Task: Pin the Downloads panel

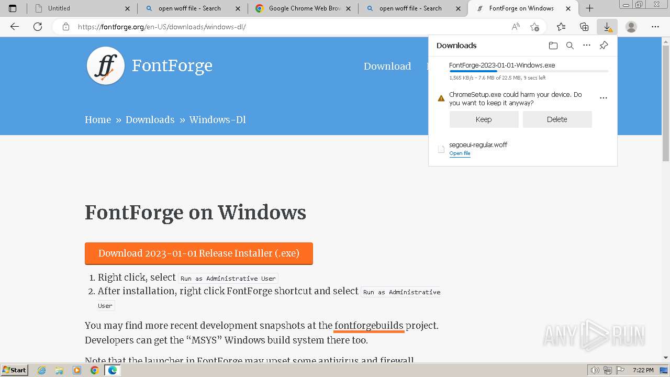Action: tap(604, 46)
